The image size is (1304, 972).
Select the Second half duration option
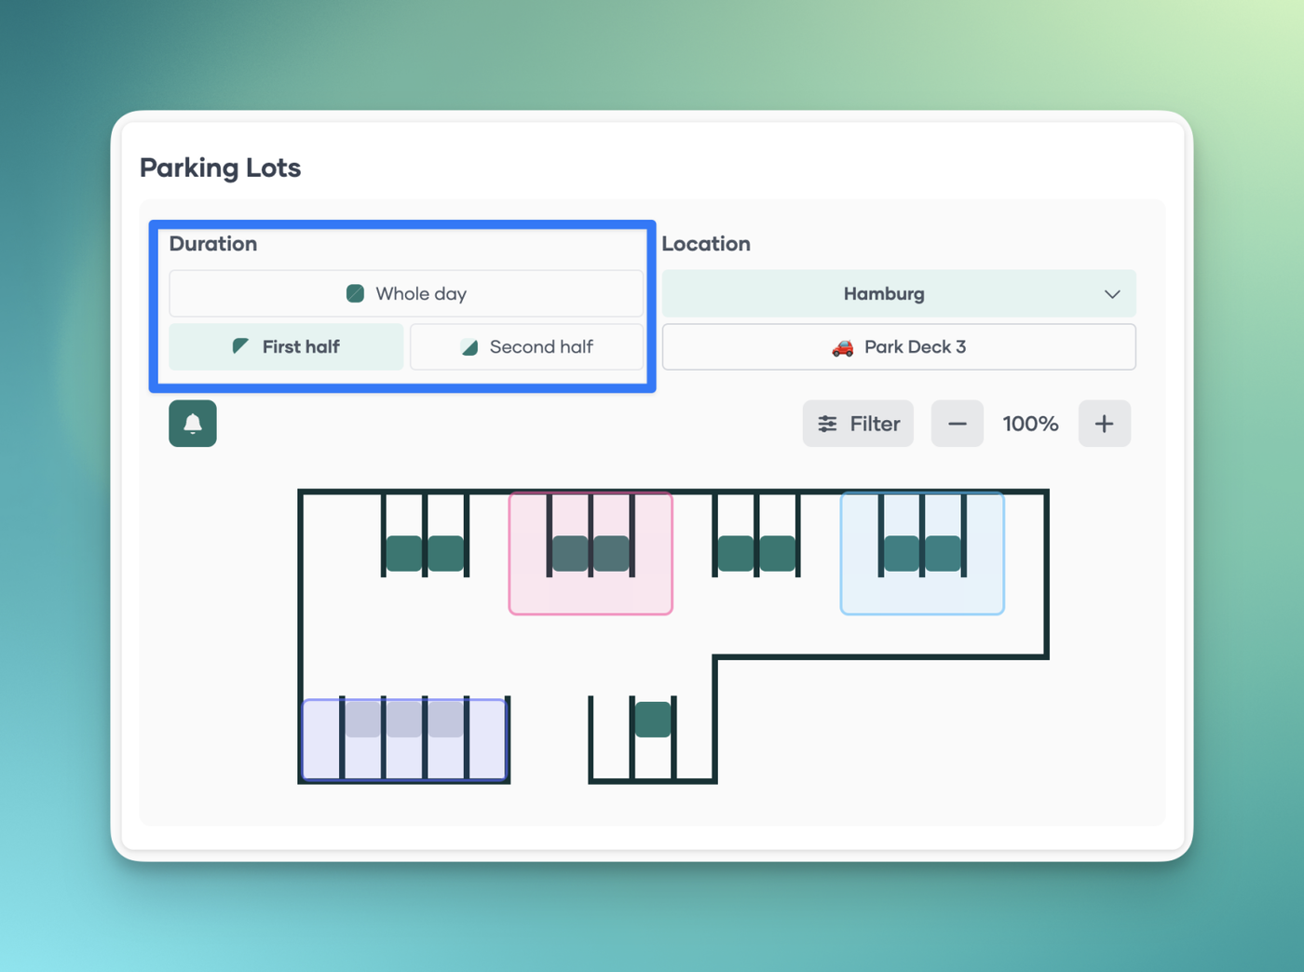pos(526,347)
